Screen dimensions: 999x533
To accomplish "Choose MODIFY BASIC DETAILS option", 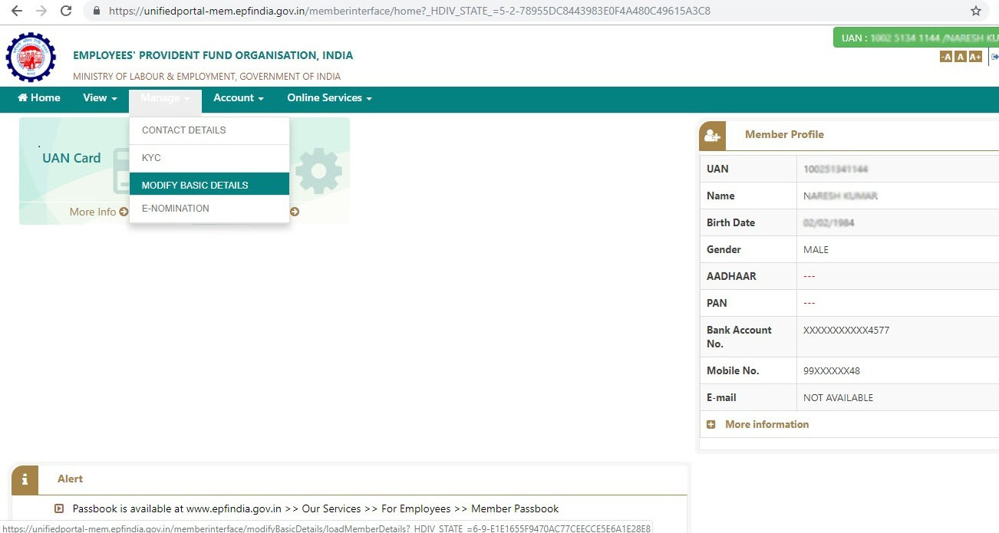I will [209, 185].
